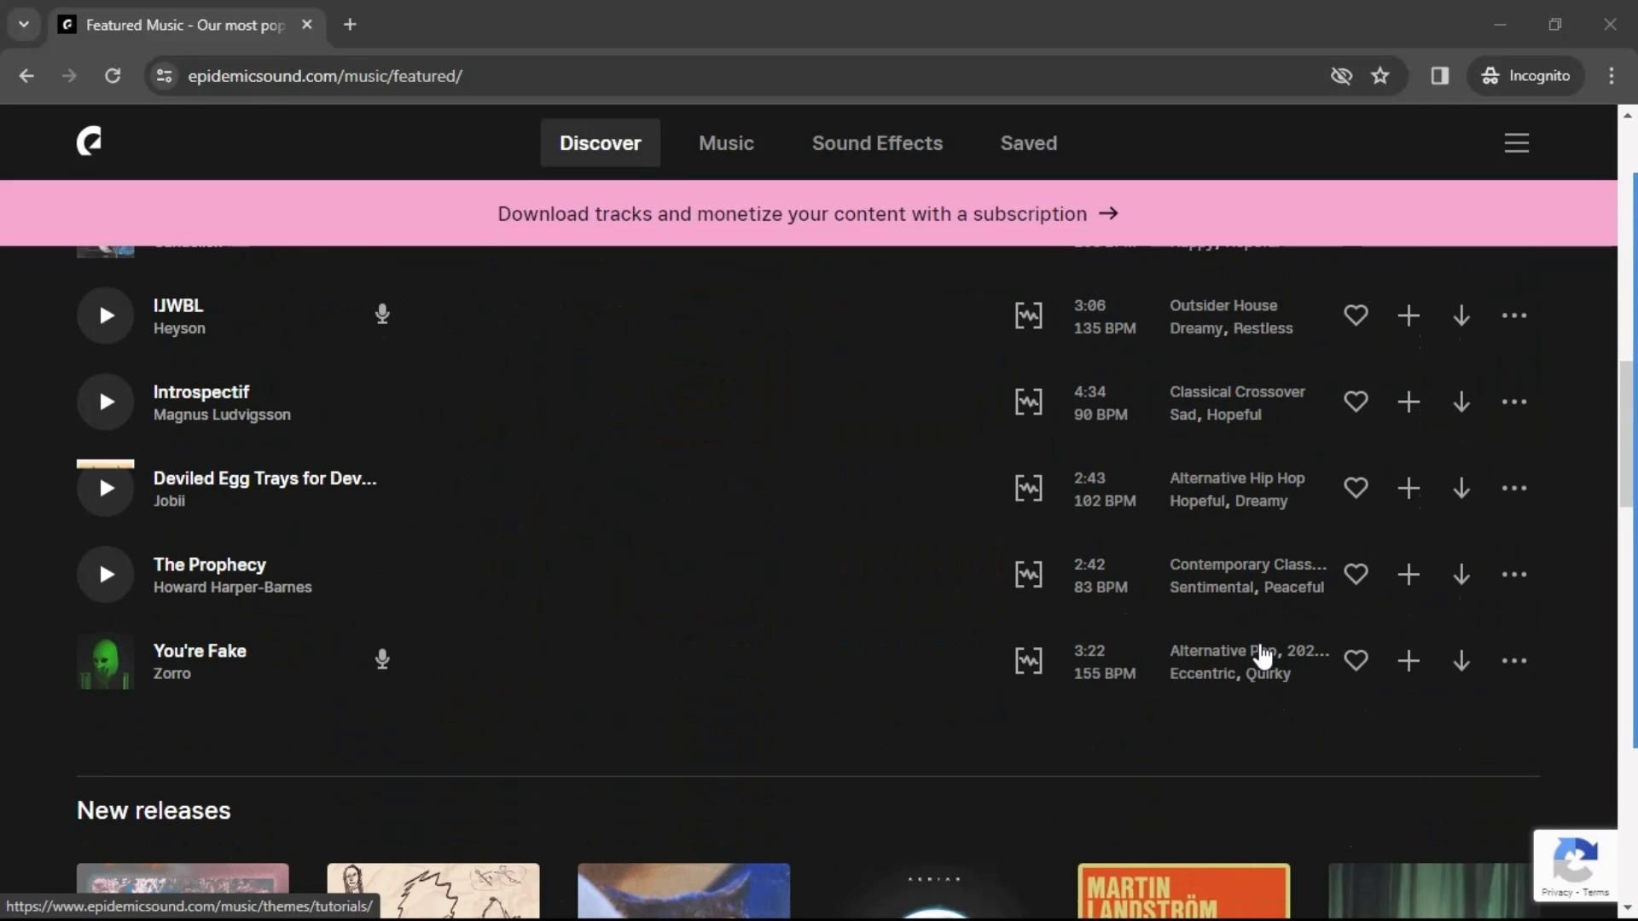Like the track You're Fake
Screen dimensions: 1638x921
[1356, 661]
